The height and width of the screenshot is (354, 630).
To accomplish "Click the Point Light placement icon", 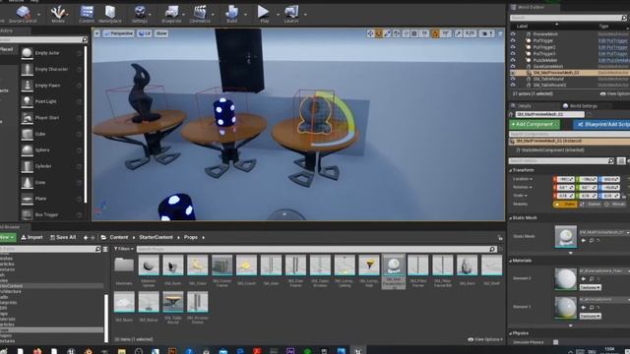I will (x=27, y=101).
